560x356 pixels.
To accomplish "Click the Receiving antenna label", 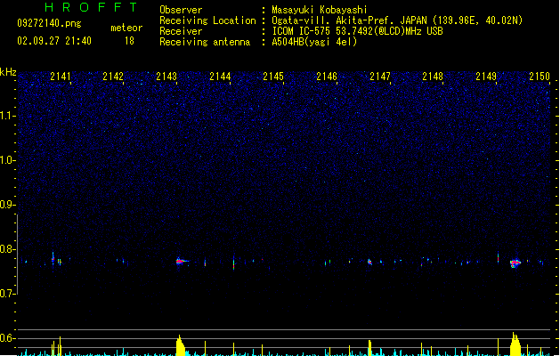I will click(x=205, y=42).
